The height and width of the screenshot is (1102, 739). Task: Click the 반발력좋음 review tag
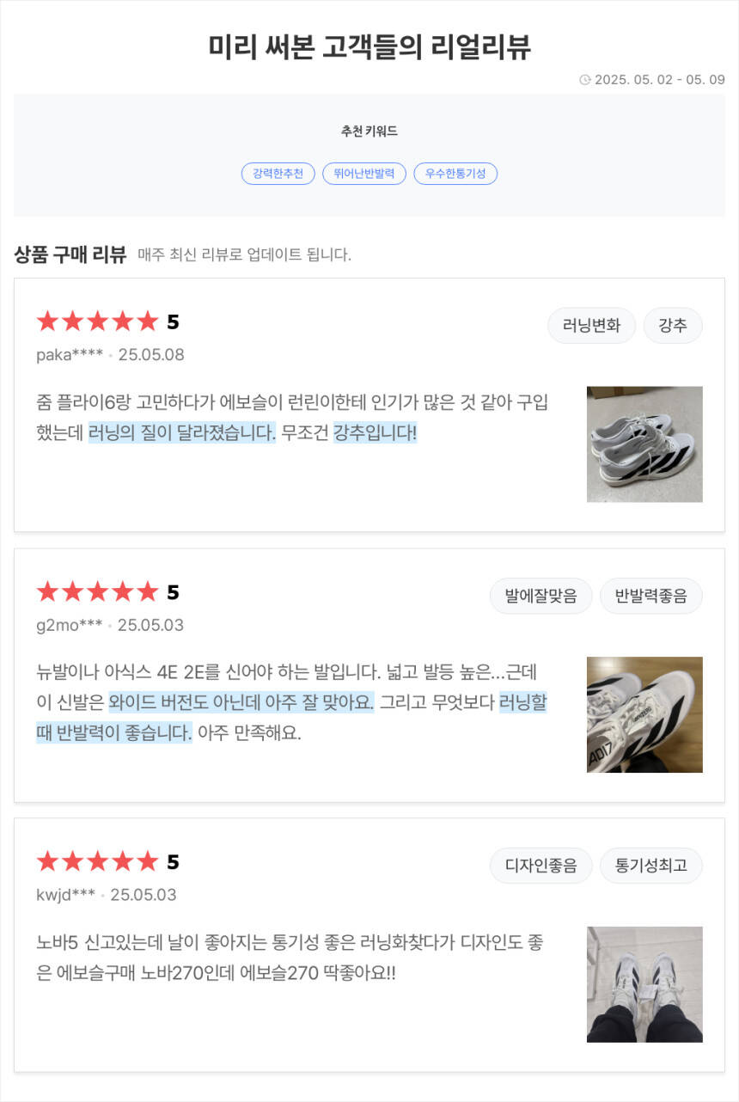(650, 596)
